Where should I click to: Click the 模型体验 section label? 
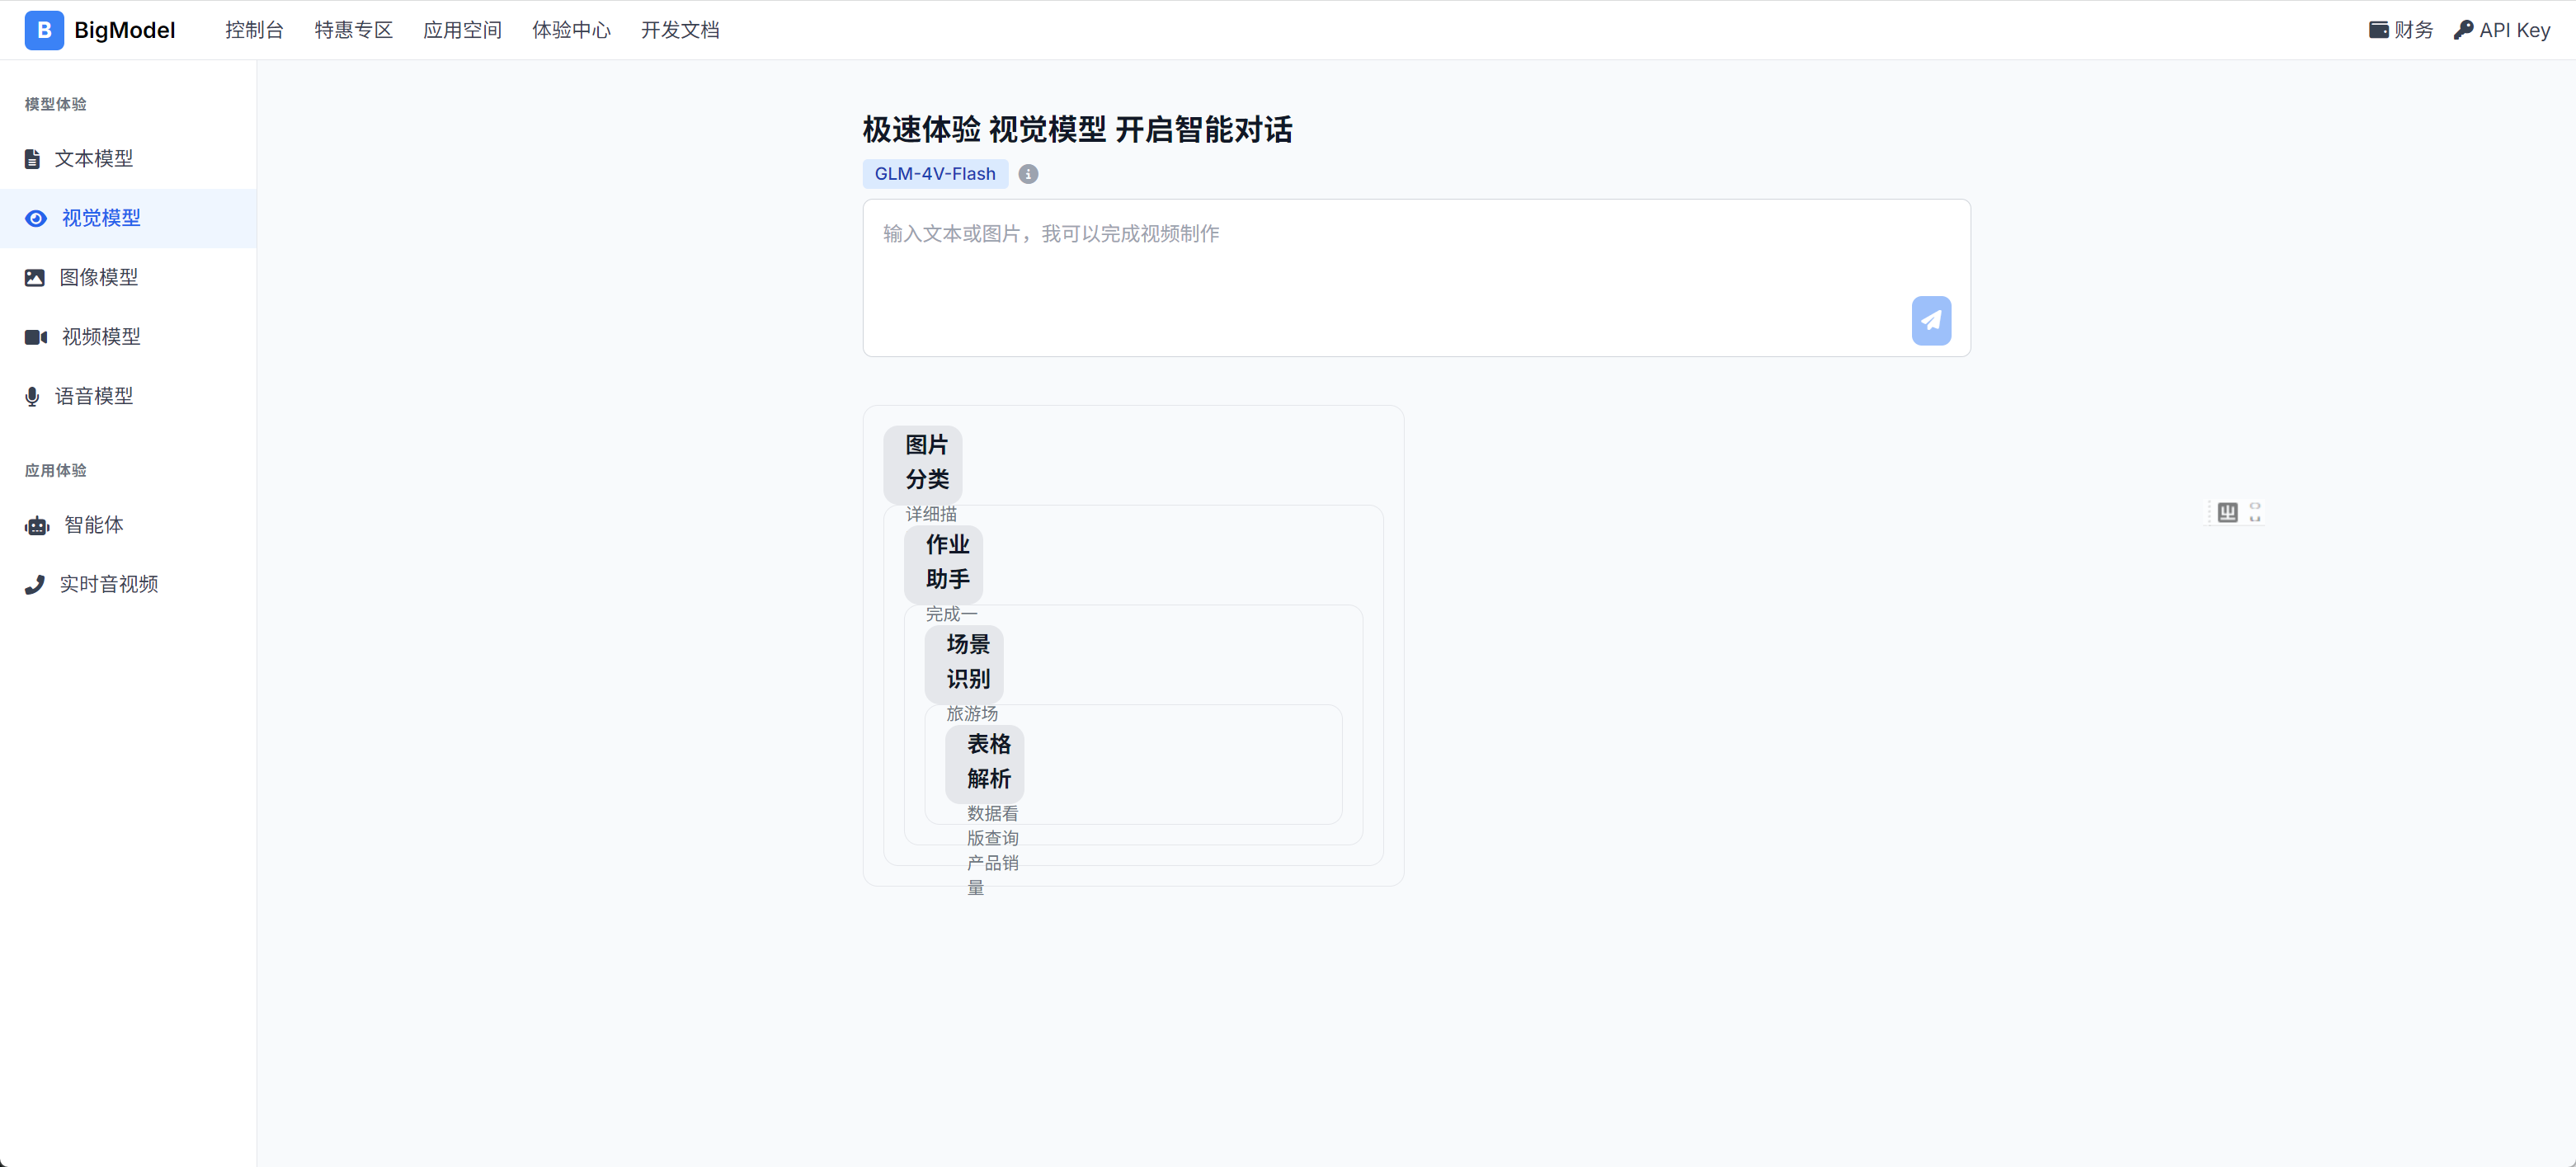(56, 104)
